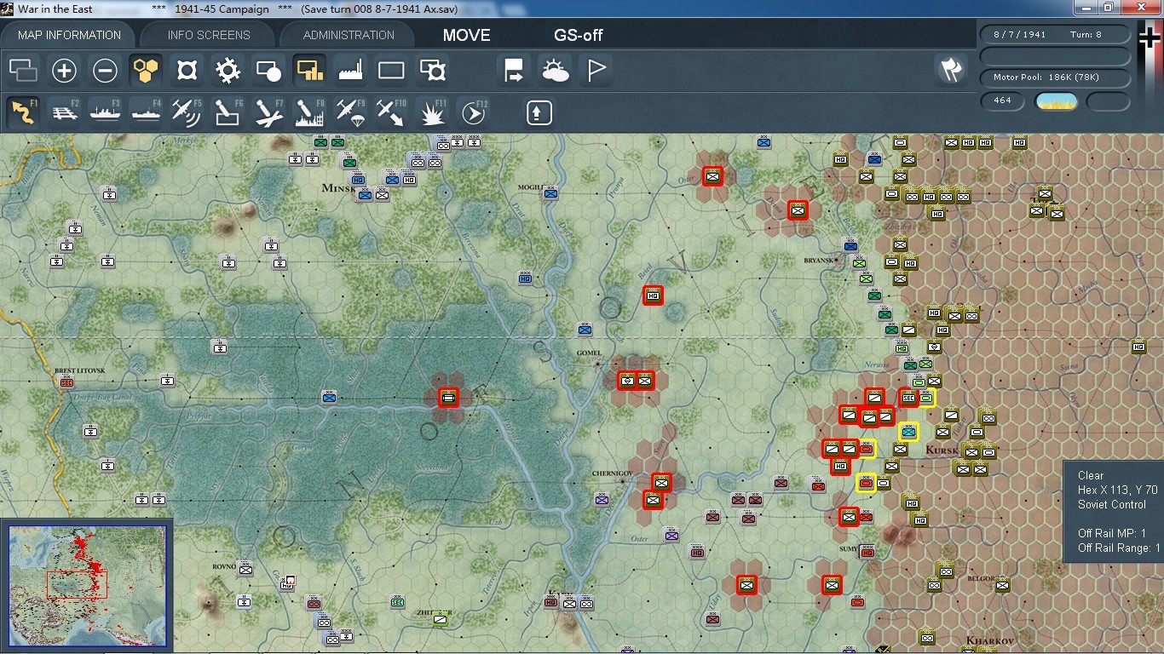Click the clear-weather wheat field indicator
The image size is (1164, 654).
click(1056, 101)
